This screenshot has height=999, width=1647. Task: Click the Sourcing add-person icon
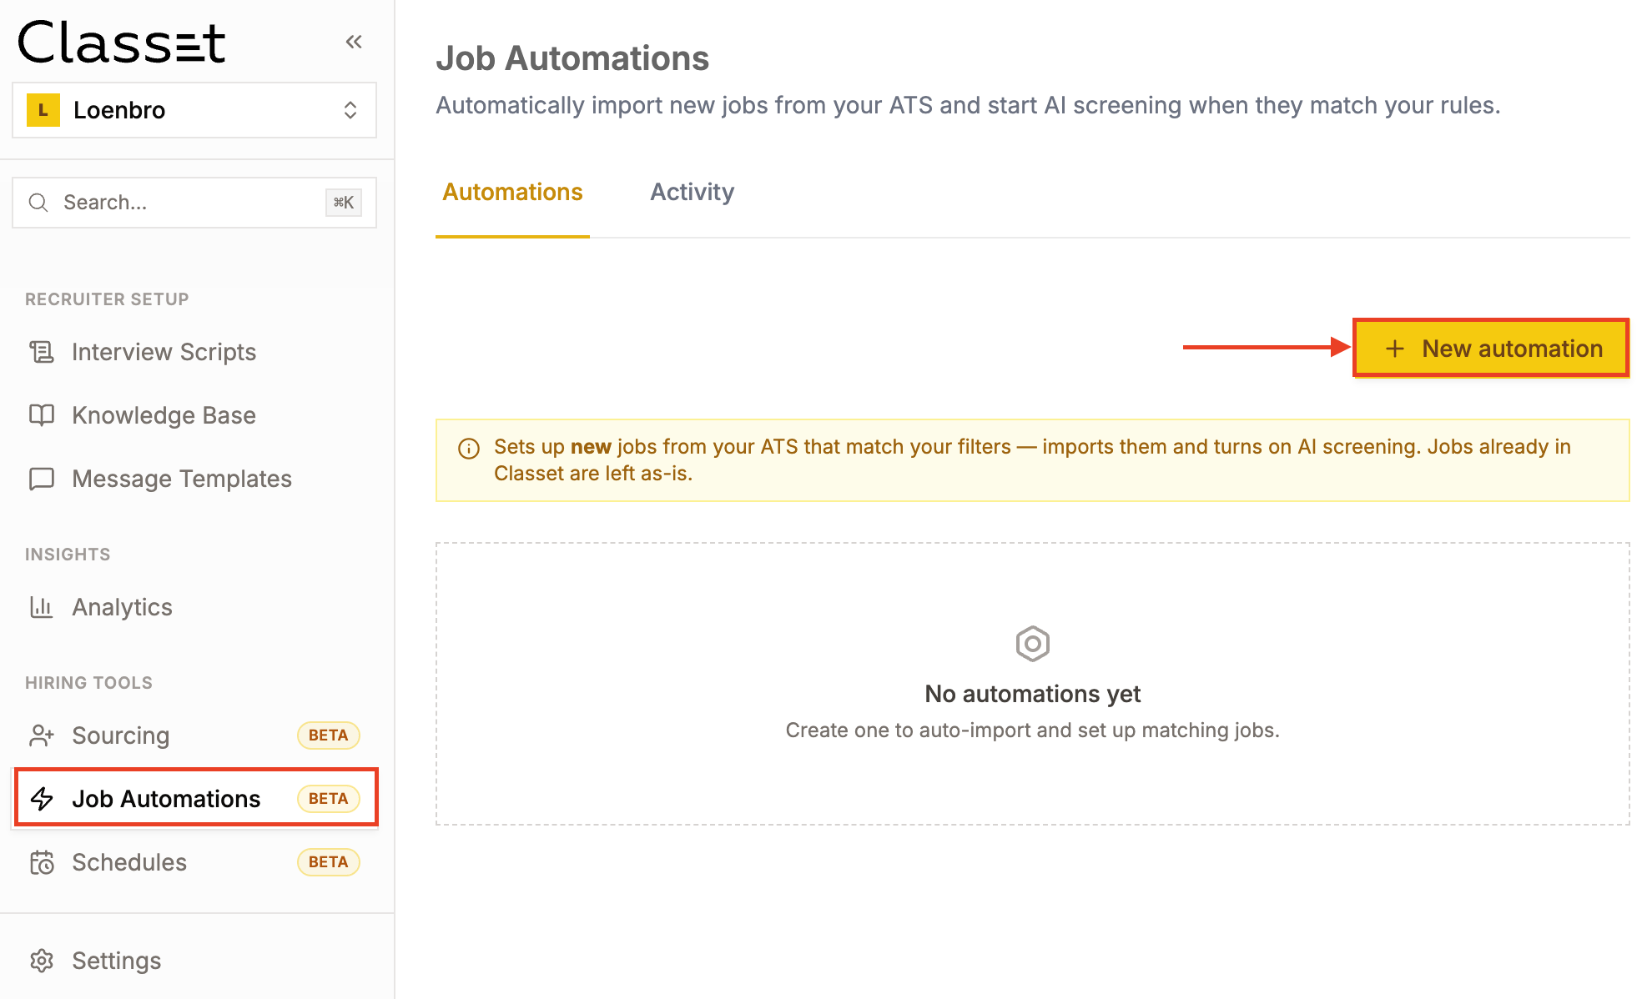[42, 735]
